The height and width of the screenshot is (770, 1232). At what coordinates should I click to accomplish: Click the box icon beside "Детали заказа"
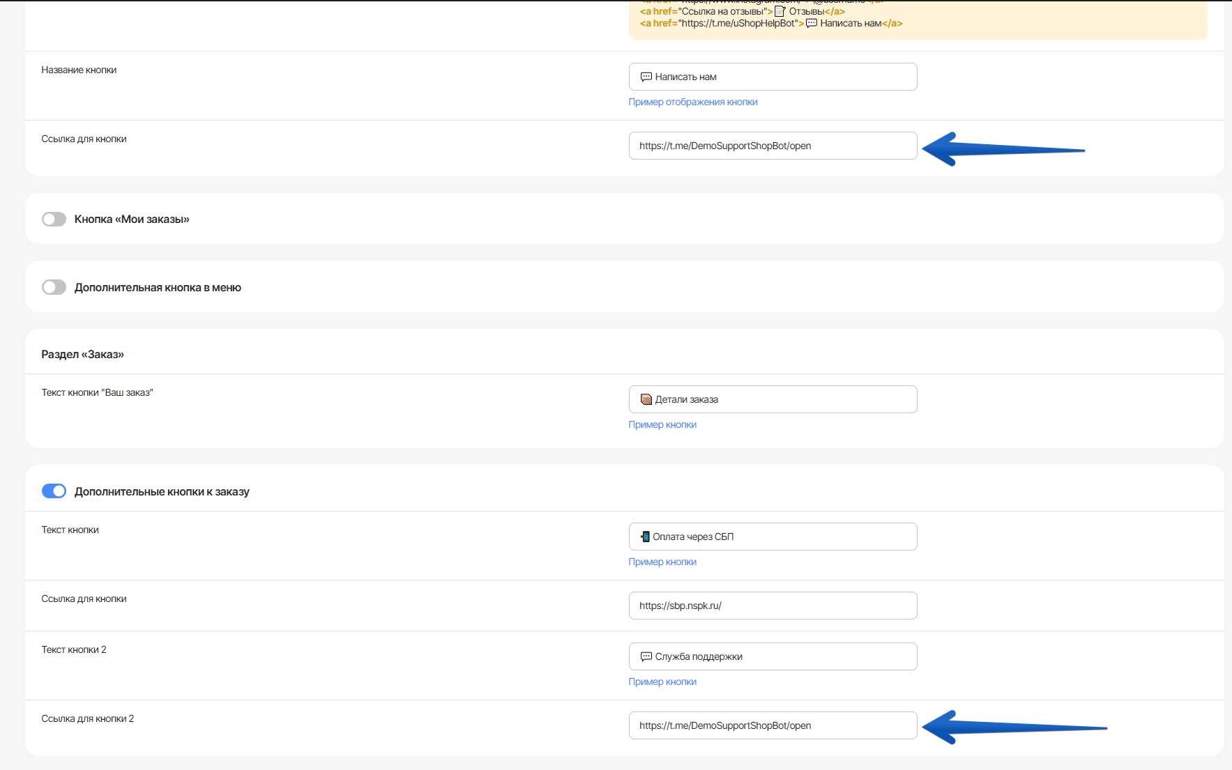(x=646, y=399)
